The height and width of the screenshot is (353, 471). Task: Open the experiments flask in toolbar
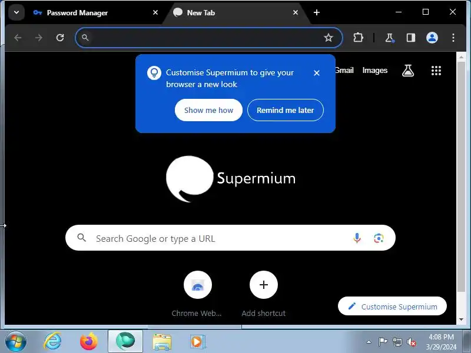click(x=389, y=38)
